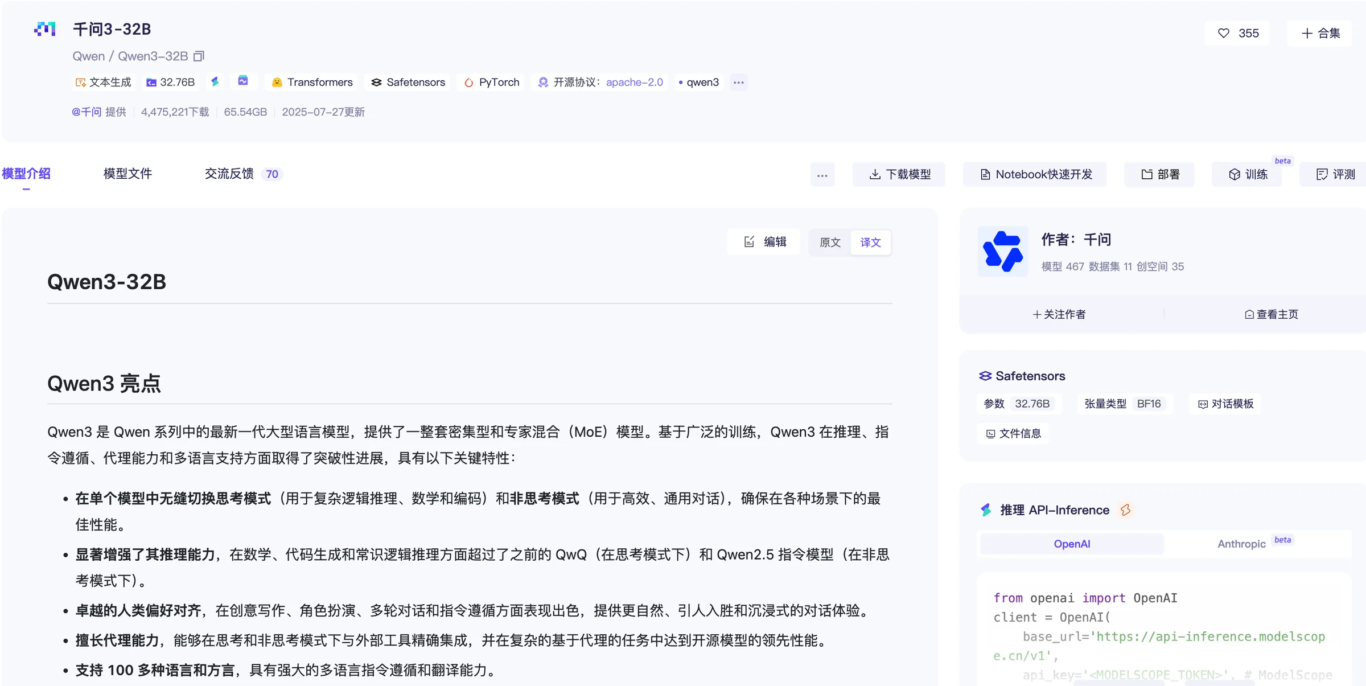Click inside the OpenAI Python code block
Screen dimensions: 1366x686
(x=1164, y=629)
